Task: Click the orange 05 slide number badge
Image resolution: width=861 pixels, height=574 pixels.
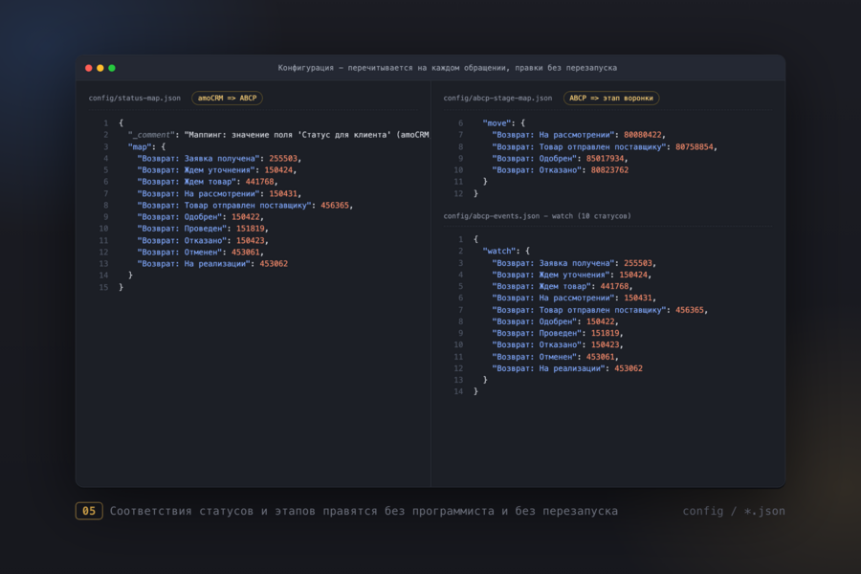Action: 89,511
